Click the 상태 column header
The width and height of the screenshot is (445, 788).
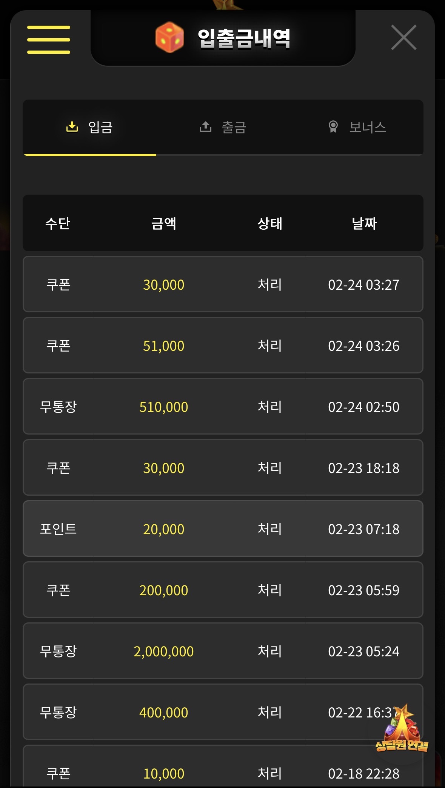click(x=269, y=223)
